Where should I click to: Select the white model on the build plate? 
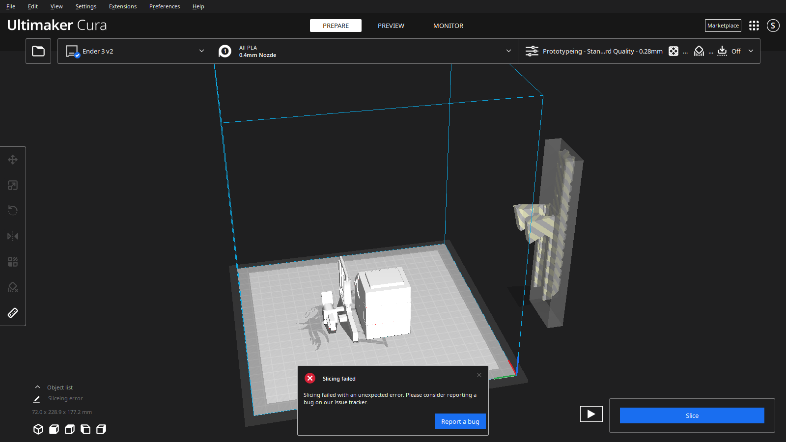pos(386,304)
